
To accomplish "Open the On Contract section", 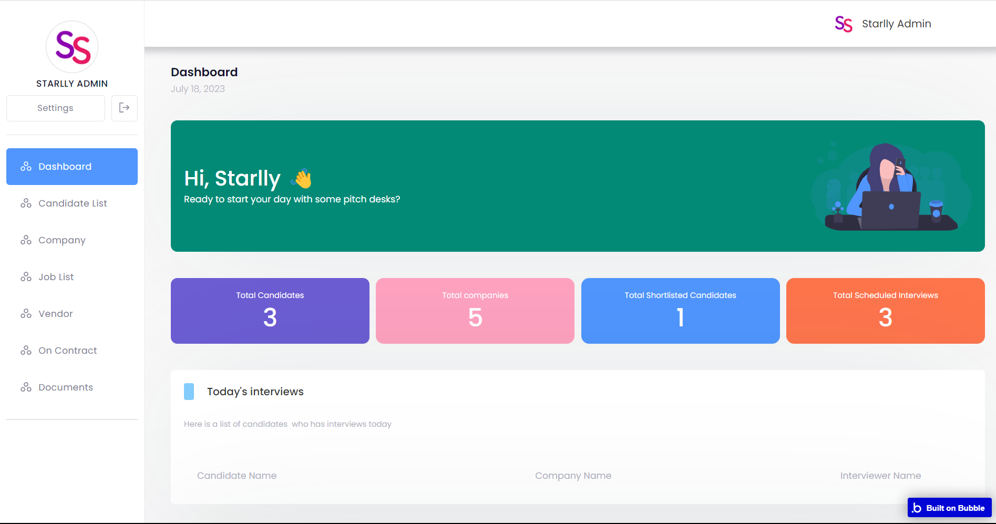I will 72,351.
